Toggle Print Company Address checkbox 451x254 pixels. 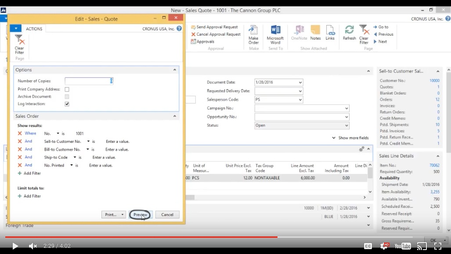point(67,89)
